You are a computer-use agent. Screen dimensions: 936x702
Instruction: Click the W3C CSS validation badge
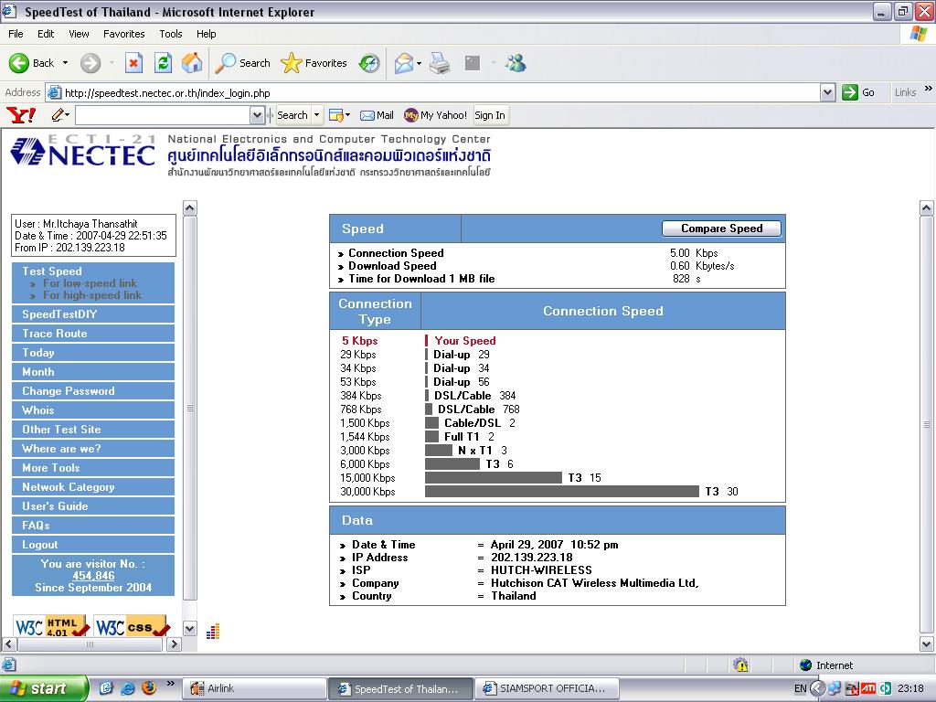(x=132, y=626)
